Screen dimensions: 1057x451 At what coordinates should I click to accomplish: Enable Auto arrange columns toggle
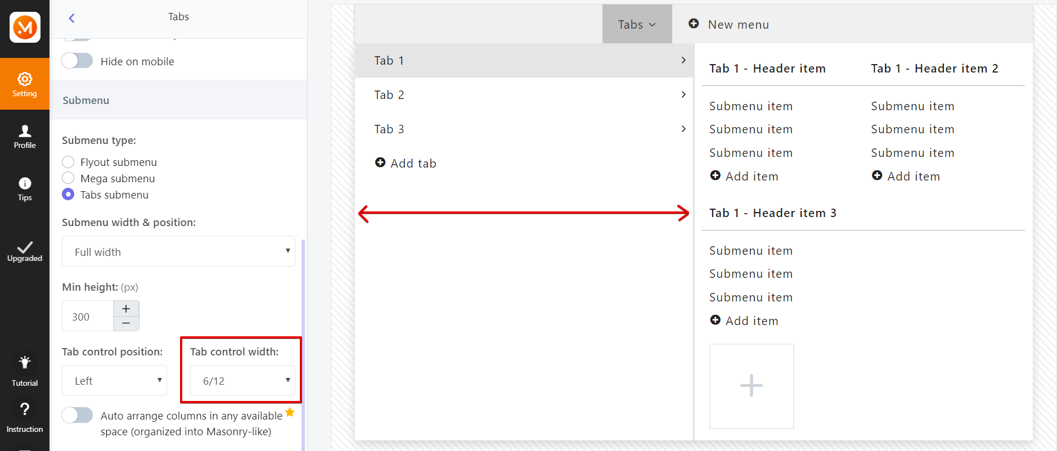point(77,416)
